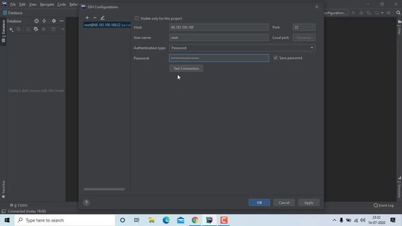Open run configuration selector

point(335,13)
